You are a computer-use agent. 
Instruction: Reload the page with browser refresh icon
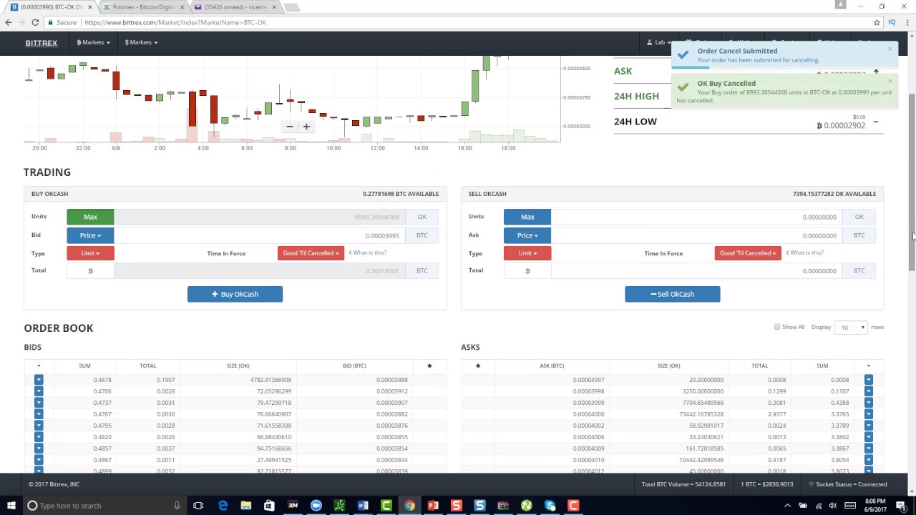[x=35, y=22]
